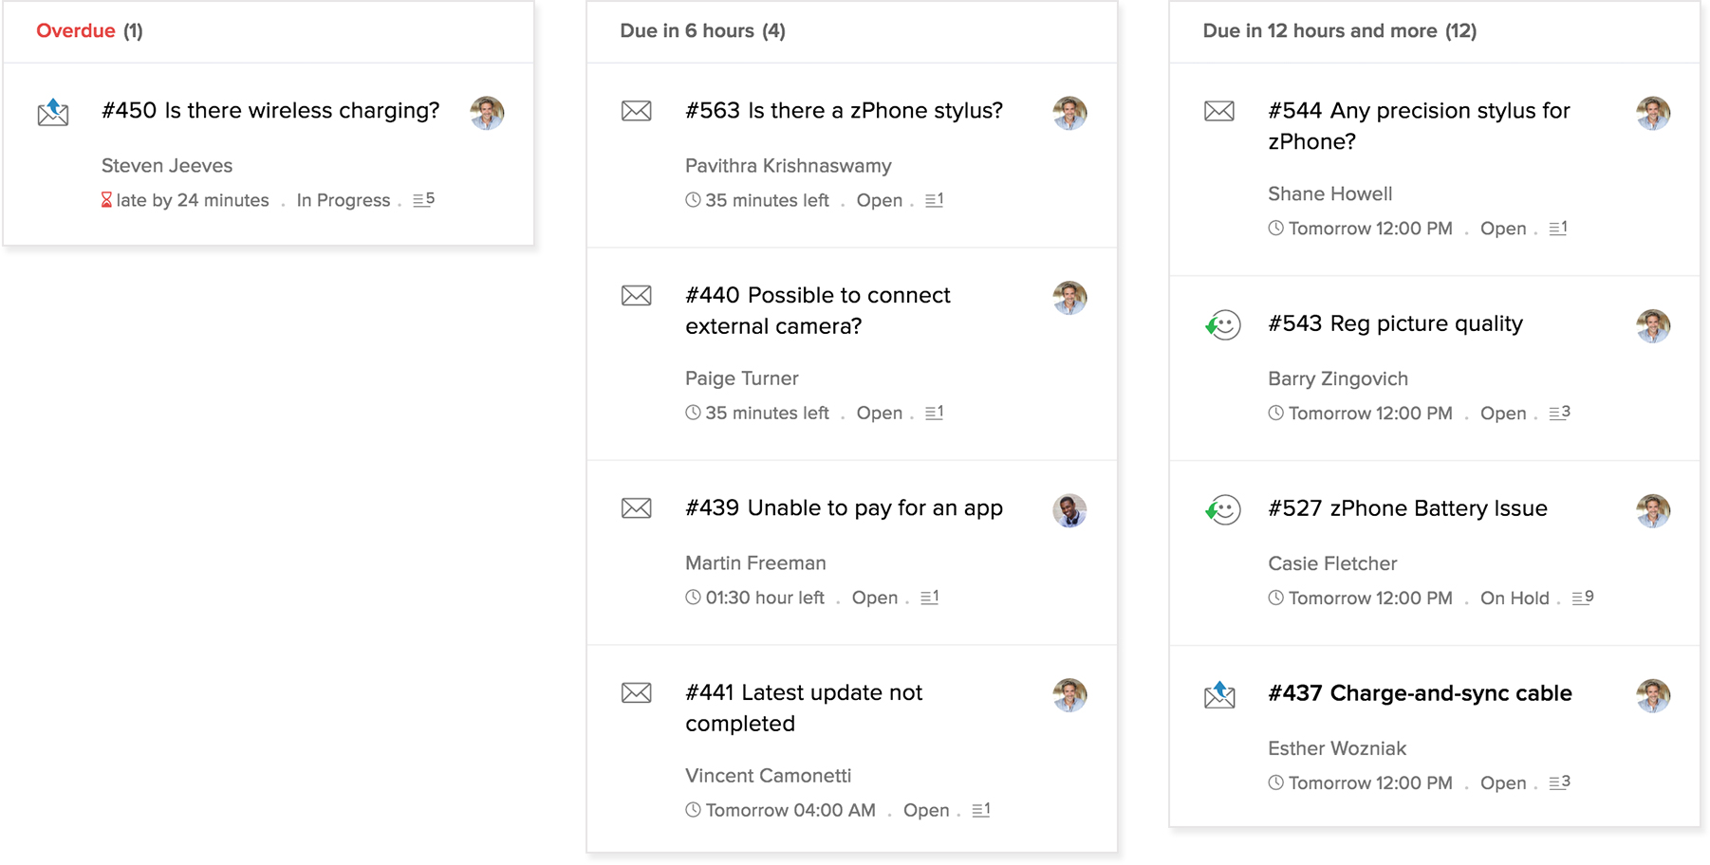The height and width of the screenshot is (865, 1710).
Task: Click the happiness rating icon on ticket #543
Action: click(1222, 324)
